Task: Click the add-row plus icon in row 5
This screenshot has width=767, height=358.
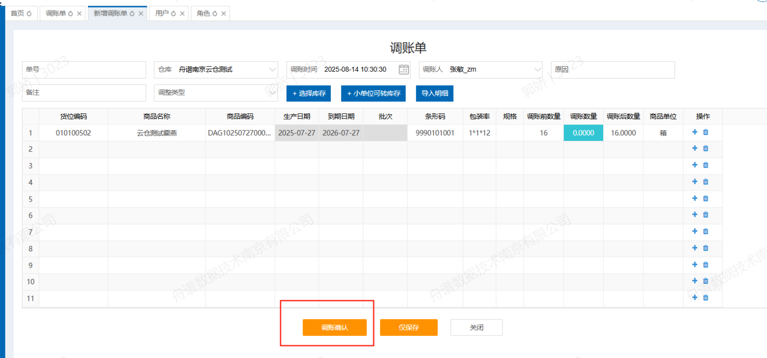Action: pos(695,199)
